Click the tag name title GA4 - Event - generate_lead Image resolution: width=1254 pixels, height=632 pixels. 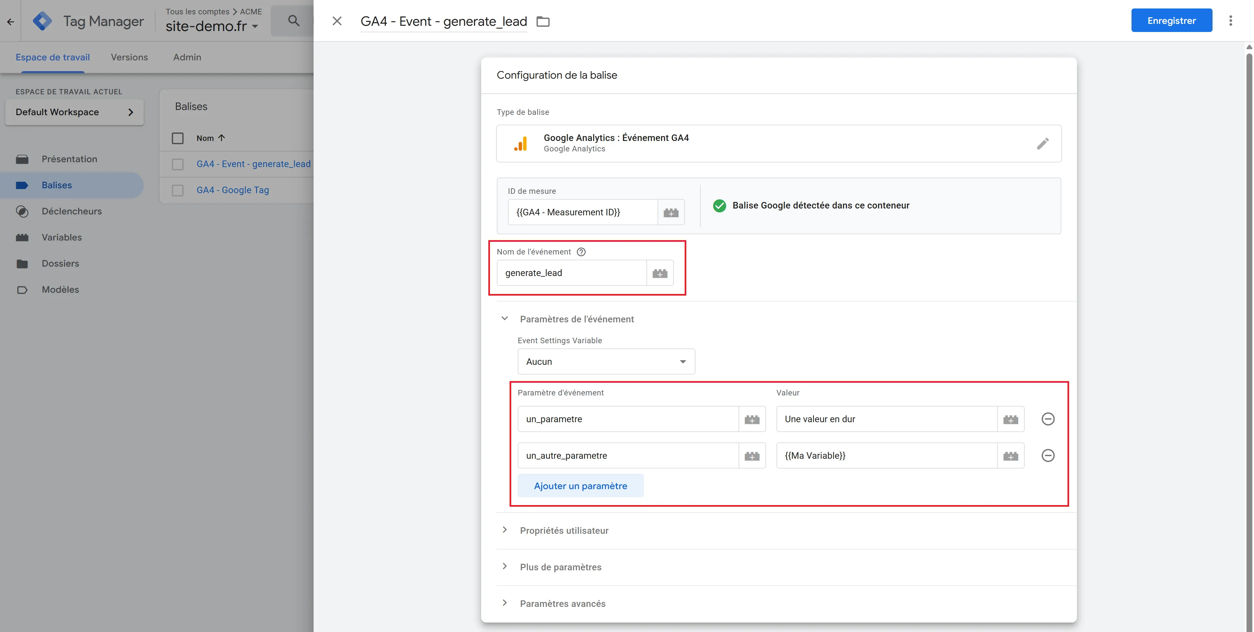coord(444,22)
